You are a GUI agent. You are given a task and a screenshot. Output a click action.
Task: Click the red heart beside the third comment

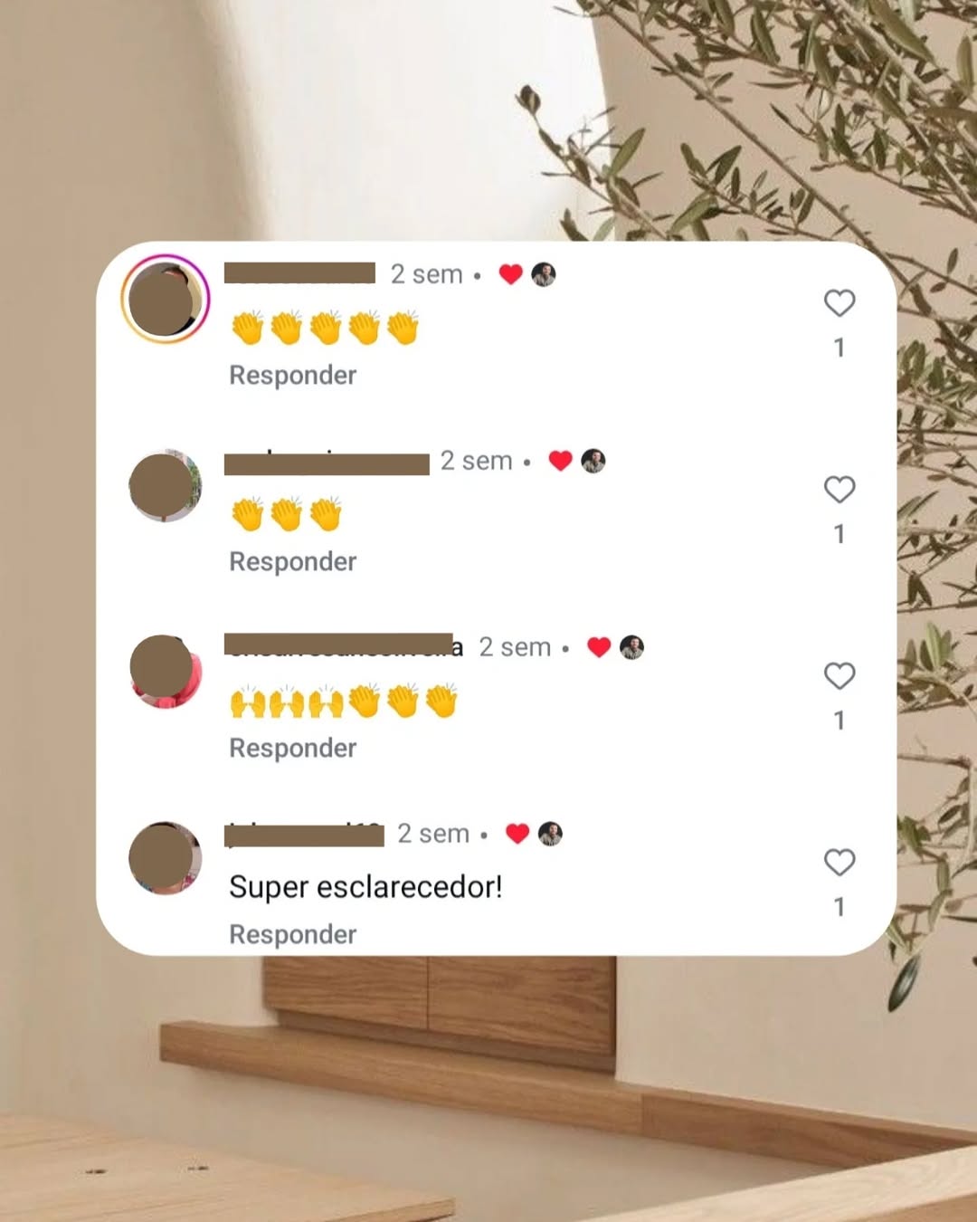tap(599, 647)
